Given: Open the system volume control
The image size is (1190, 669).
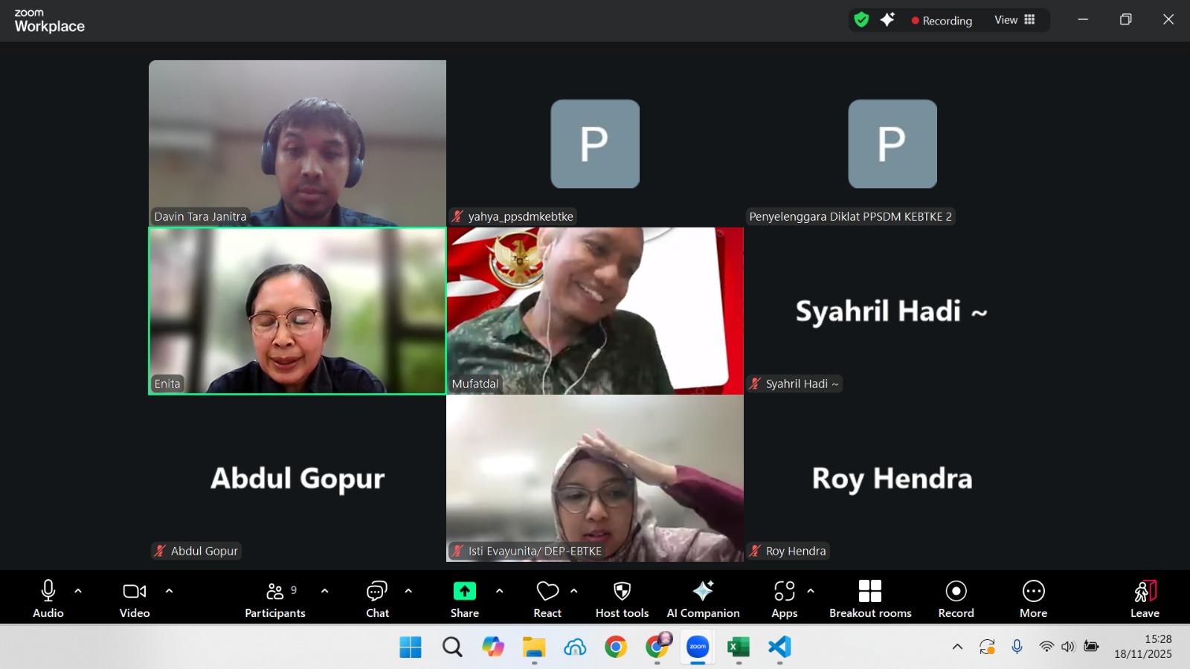Looking at the screenshot, I should point(1069,647).
